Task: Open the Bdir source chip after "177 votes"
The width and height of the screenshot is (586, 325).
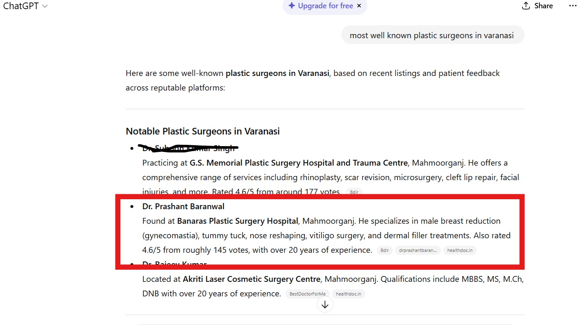Action: click(x=354, y=192)
